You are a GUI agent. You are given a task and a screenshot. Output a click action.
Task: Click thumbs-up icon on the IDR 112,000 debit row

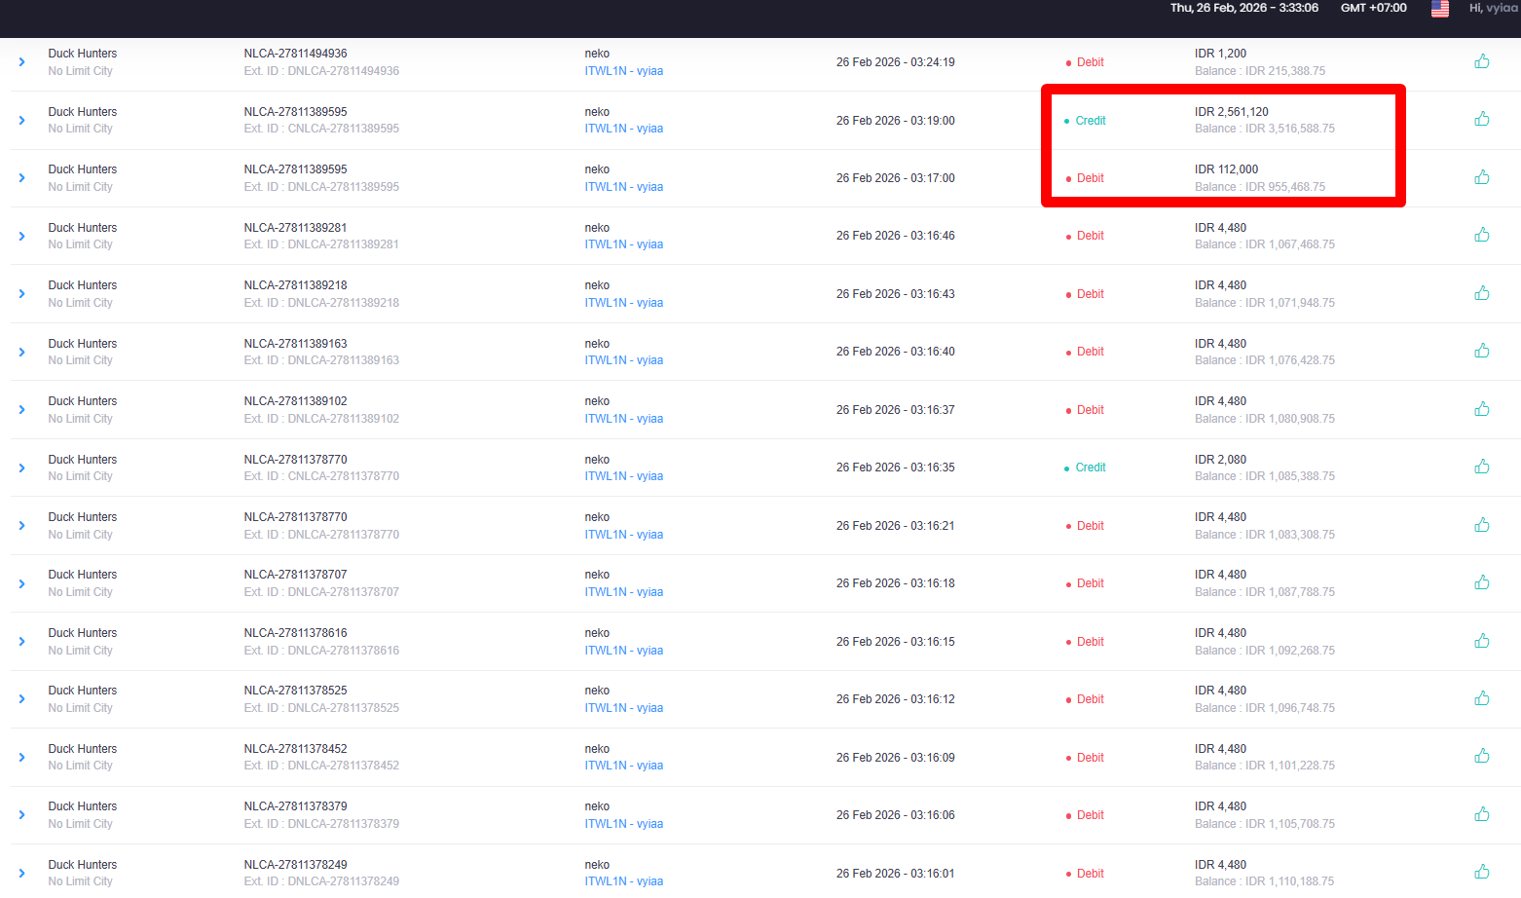tap(1482, 177)
